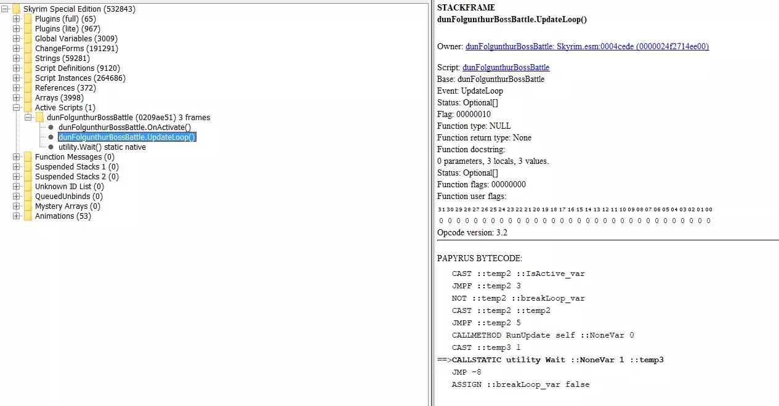This screenshot has width=779, height=406.
Task: Click the QueuedUnbinds folder icon
Action: [28, 197]
